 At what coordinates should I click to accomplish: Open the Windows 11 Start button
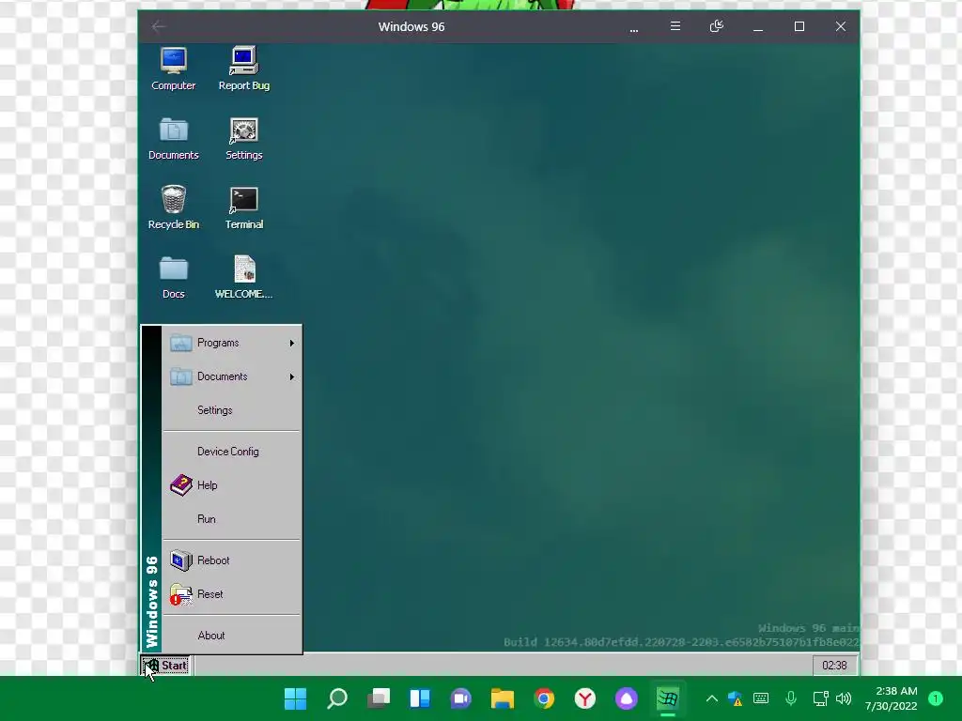tap(295, 698)
